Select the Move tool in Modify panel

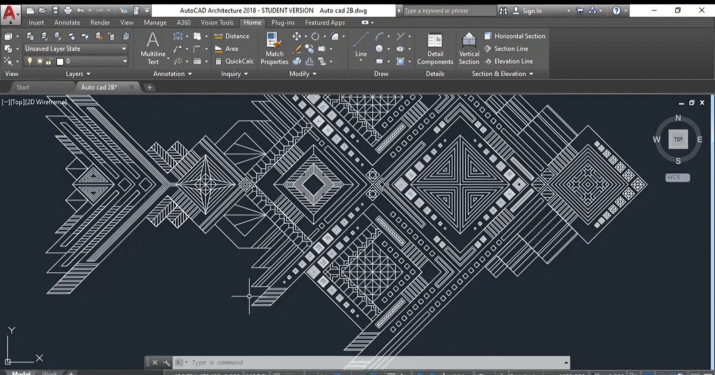pos(297,36)
